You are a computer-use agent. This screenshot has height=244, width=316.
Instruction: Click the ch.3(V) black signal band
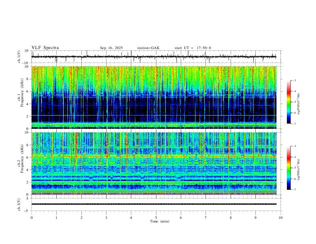pyautogui.click(x=154, y=204)
